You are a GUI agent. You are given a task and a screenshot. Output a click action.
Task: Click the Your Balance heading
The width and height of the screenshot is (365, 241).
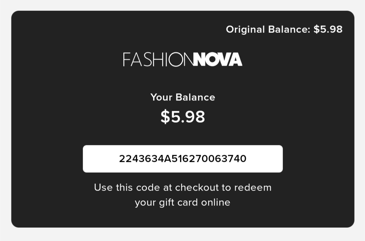[x=183, y=97]
